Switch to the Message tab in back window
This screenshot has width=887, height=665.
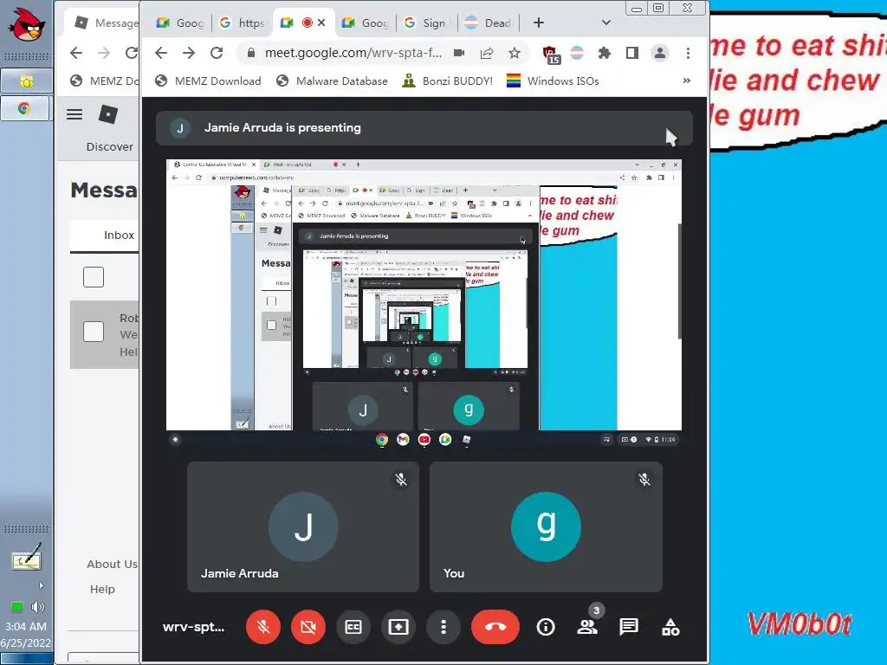(107, 23)
